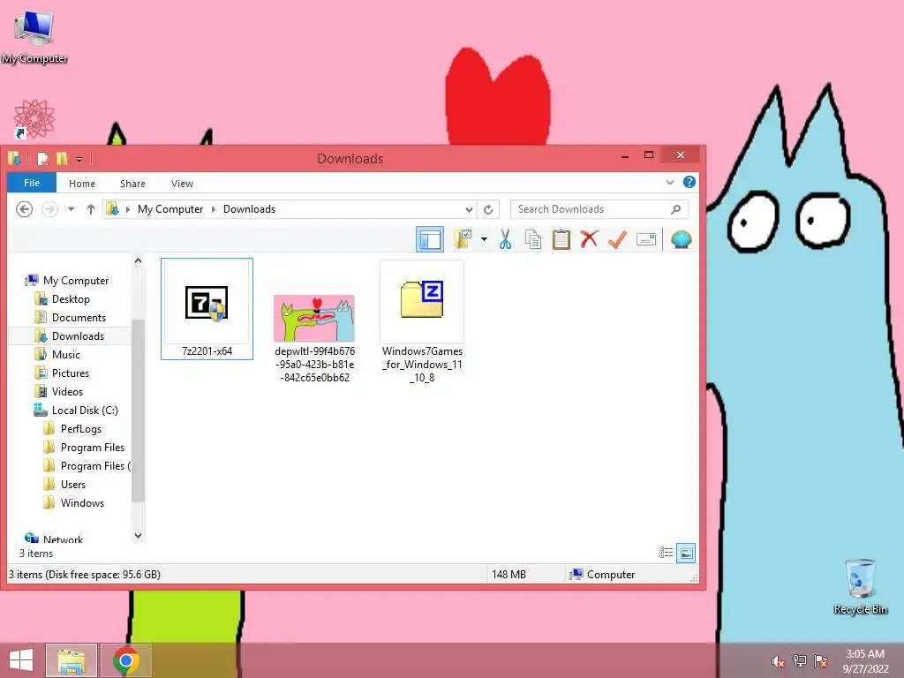Select the Users folder in tree
This screenshot has width=904, height=678.
click(72, 485)
